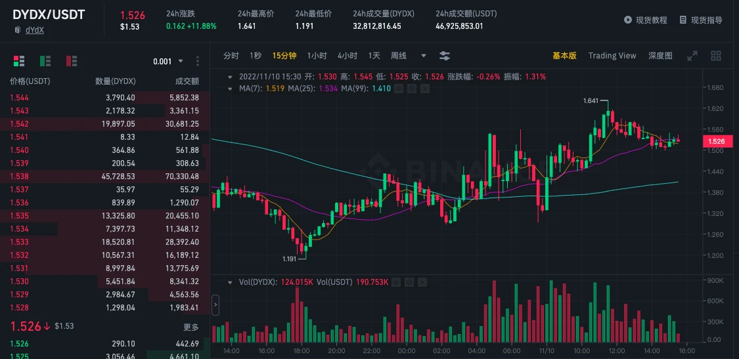Select the 周线 interval
Viewport: 739px width, 359px height.
pyautogui.click(x=398, y=56)
